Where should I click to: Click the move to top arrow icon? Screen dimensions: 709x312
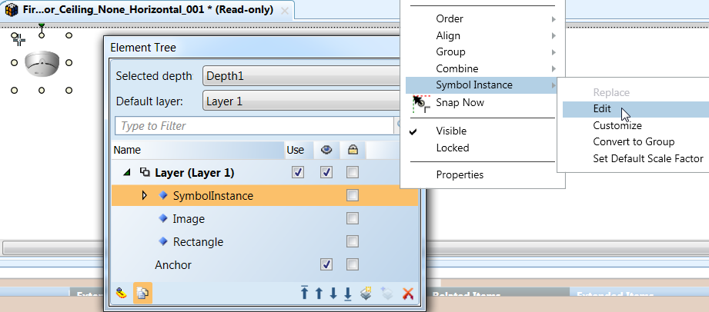pos(305,293)
